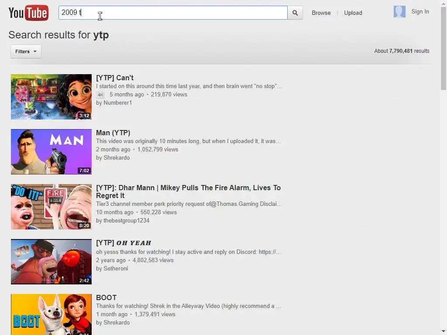
Task: Click About 7,790,481 results text
Action: (x=402, y=51)
